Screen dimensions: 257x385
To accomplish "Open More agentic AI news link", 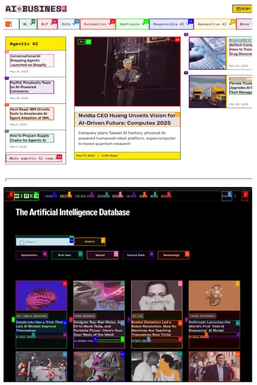I will coord(34,158).
